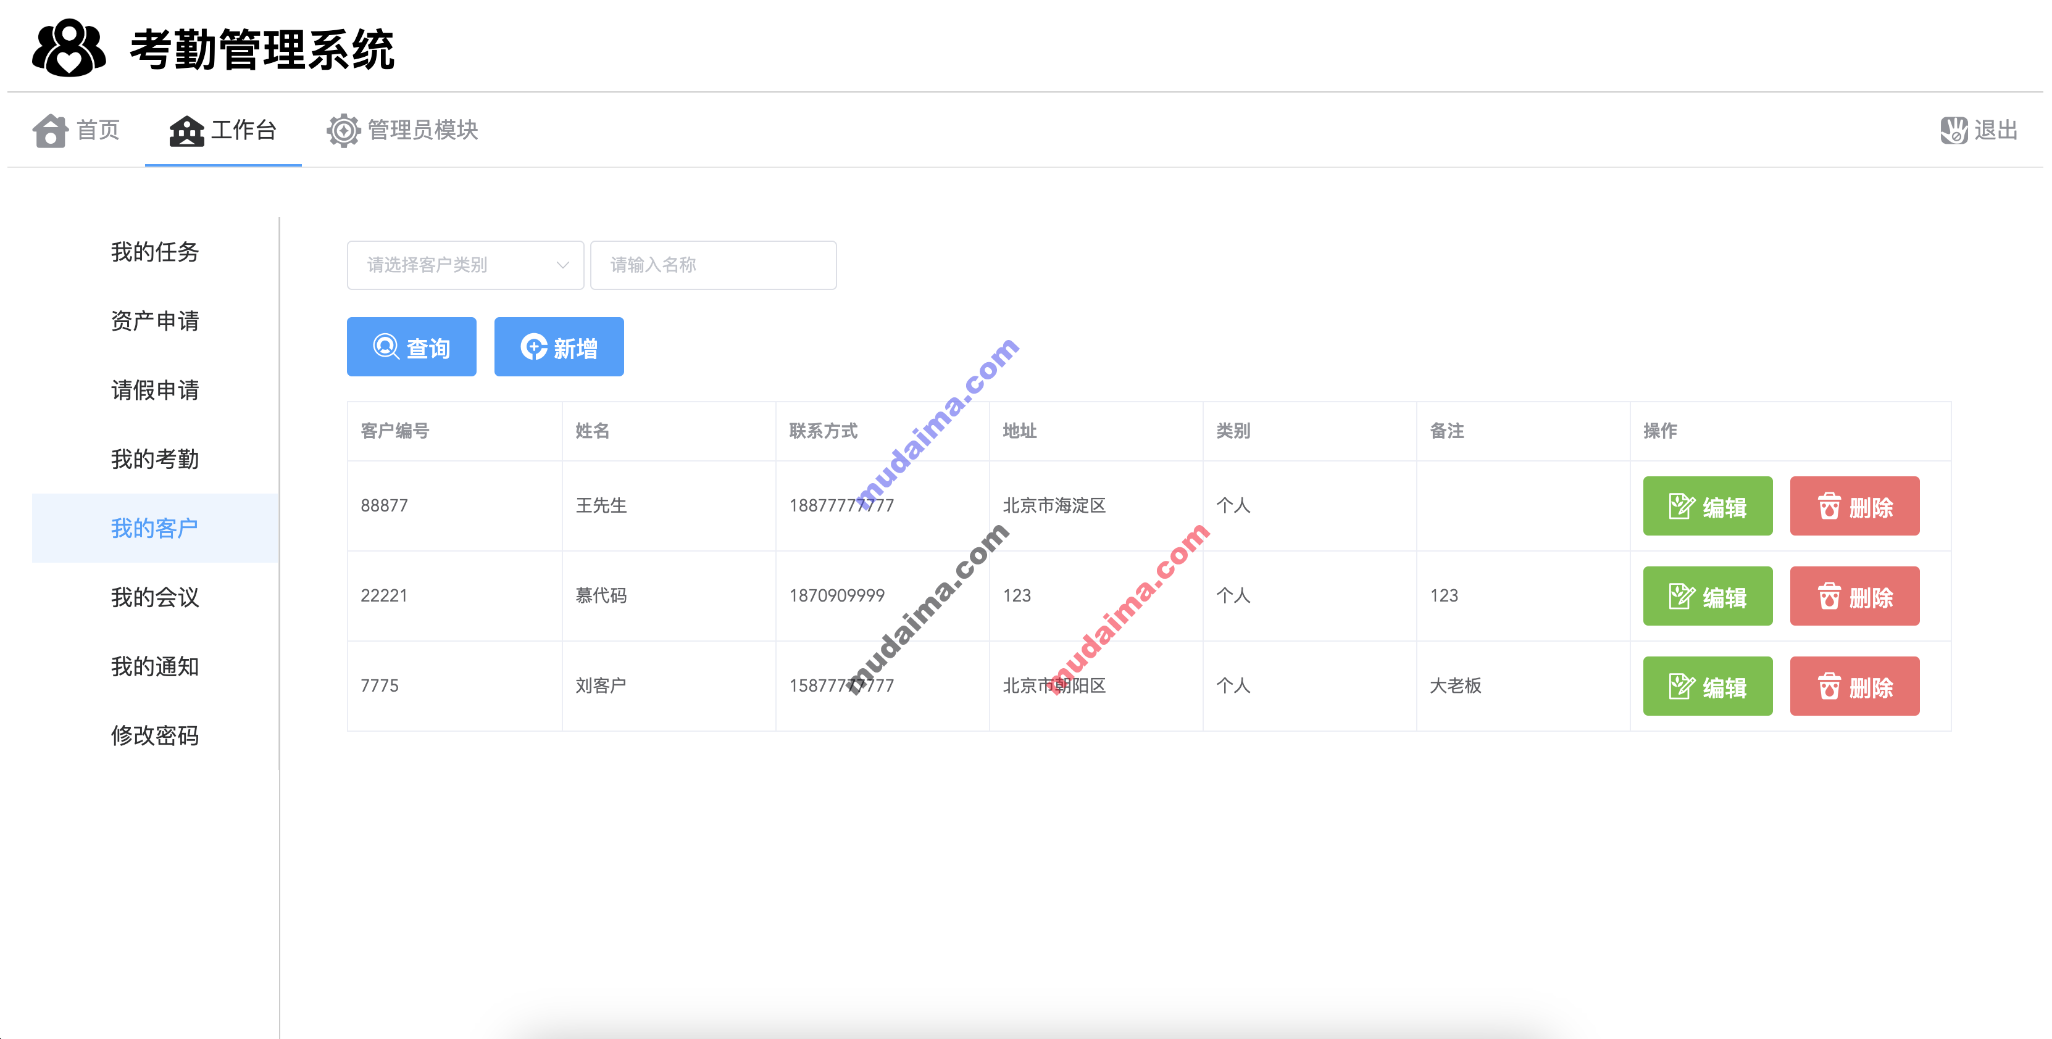Click the name 王先生
Screen dimensions: 2052x1039
pyautogui.click(x=601, y=505)
